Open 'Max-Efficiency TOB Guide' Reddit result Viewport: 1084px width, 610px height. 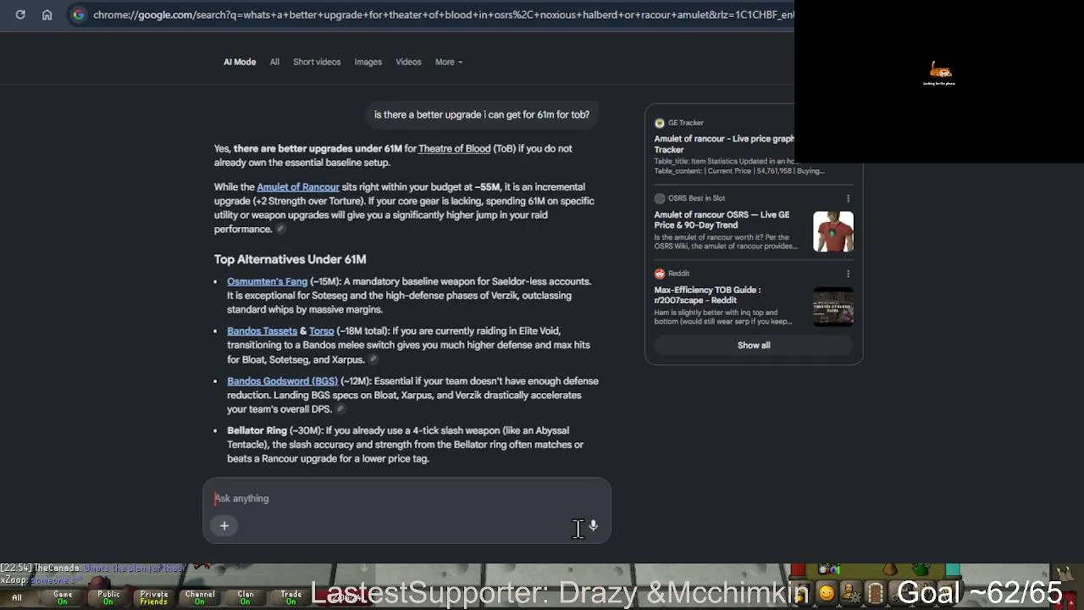[707, 295]
